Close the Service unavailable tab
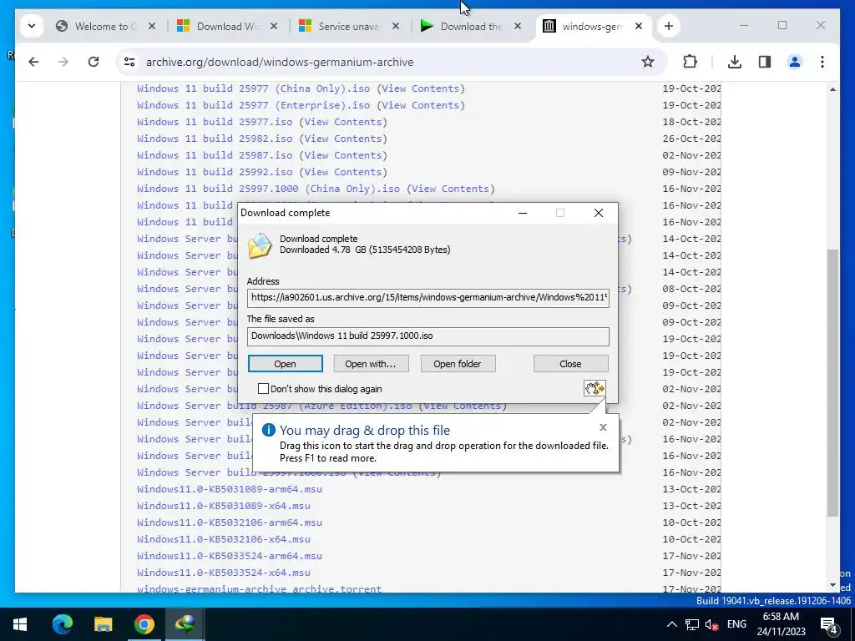The width and height of the screenshot is (855, 641). [396, 26]
